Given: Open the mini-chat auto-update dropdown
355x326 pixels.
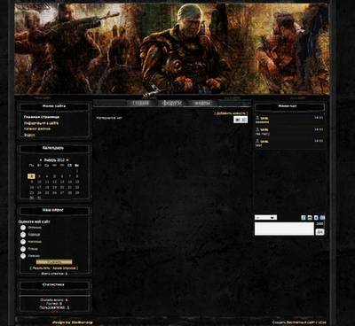Looking at the screenshot, I should (265, 218).
